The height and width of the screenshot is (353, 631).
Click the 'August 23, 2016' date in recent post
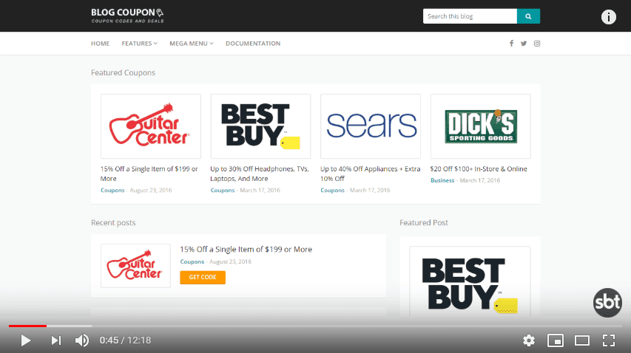tap(230, 261)
